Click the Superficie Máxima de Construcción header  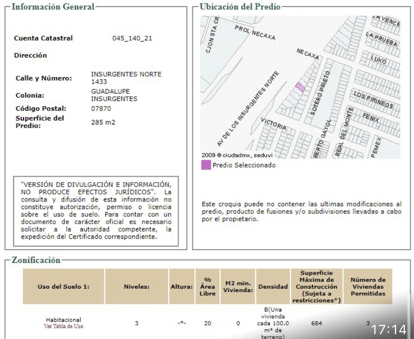point(316,287)
